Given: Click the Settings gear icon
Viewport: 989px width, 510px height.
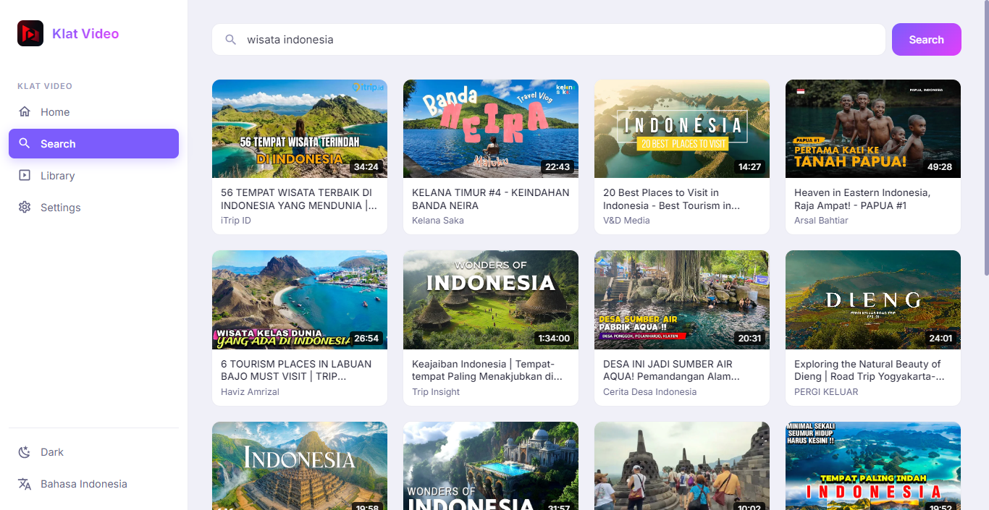Looking at the screenshot, I should click(25, 207).
